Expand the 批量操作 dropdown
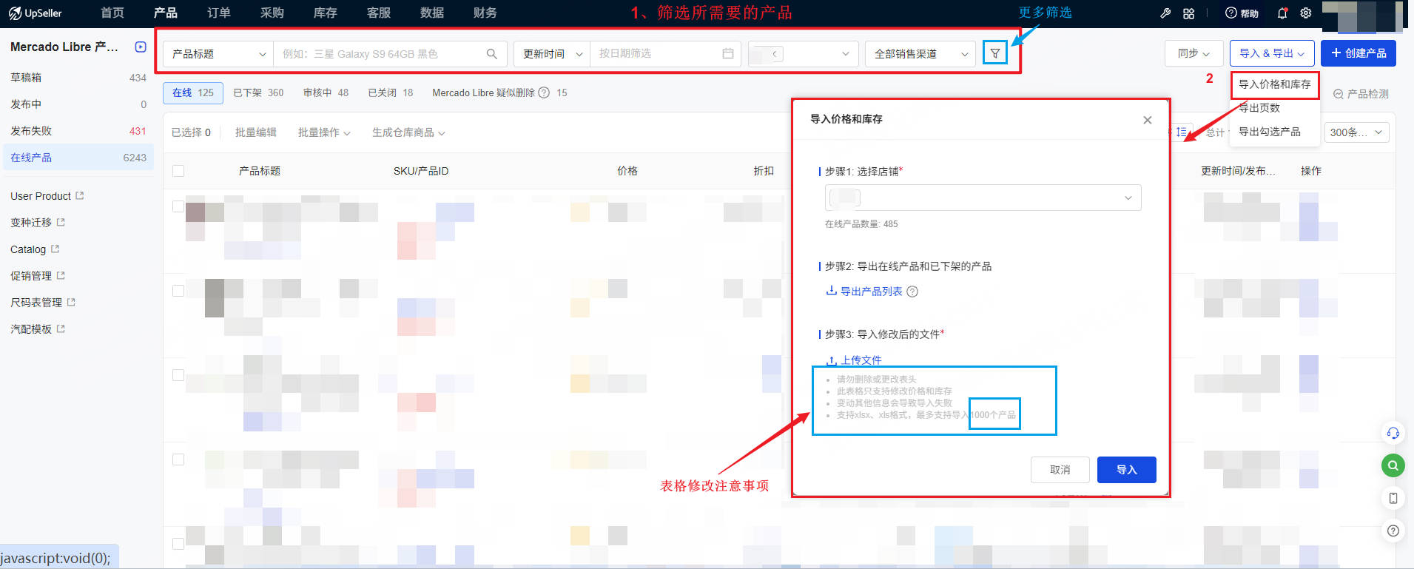Viewport: 1414px width, 569px height. tap(324, 132)
